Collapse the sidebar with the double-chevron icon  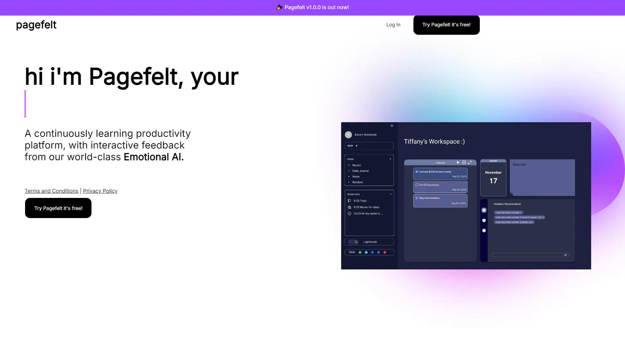(392, 126)
